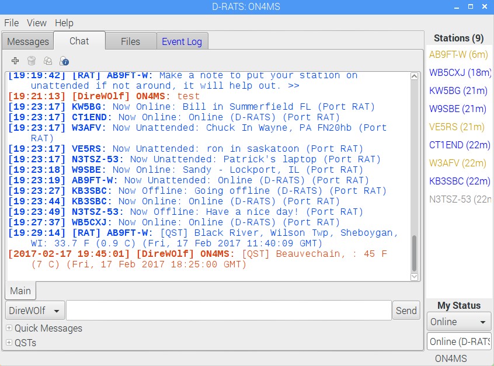The width and height of the screenshot is (494, 366).
Task: Click the WB5CXJ Now Online chat line
Action: click(174, 222)
